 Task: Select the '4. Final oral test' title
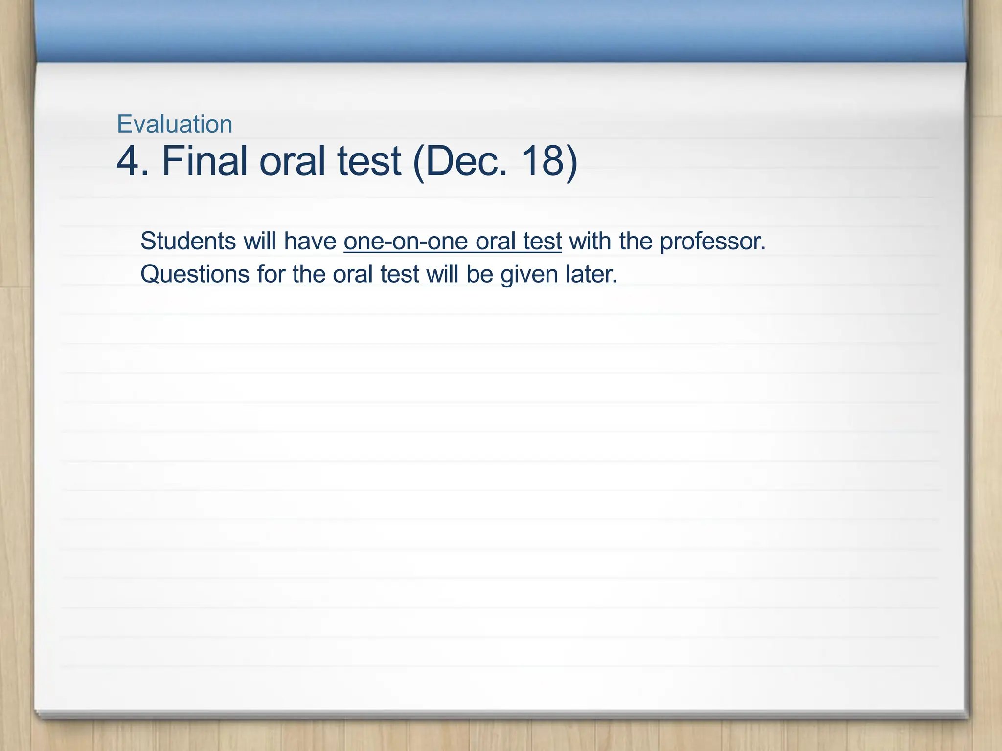tap(259, 161)
